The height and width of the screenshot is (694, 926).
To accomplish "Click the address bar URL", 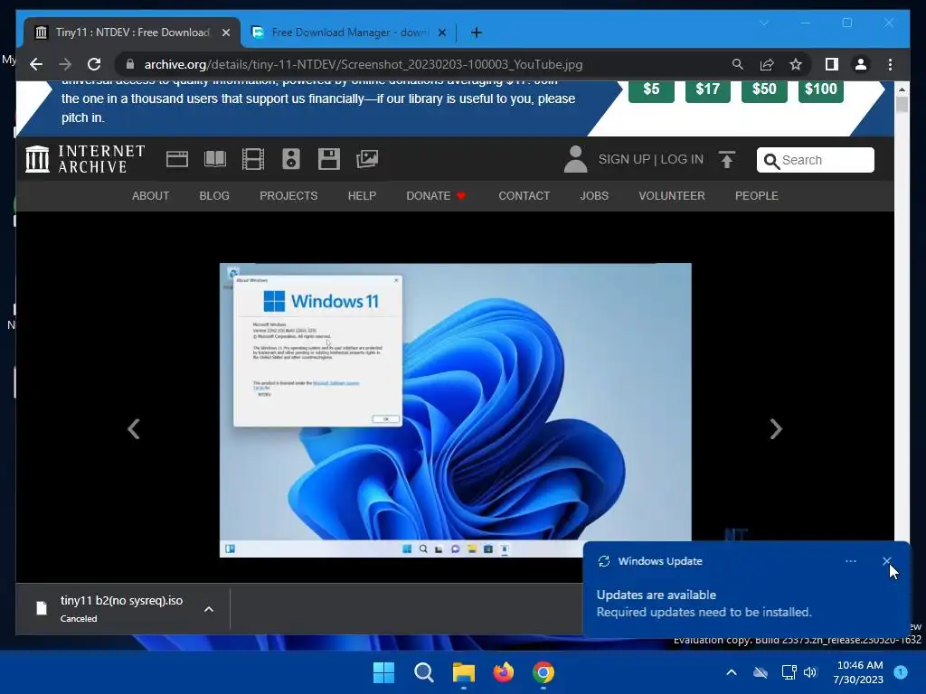I will pyautogui.click(x=364, y=64).
